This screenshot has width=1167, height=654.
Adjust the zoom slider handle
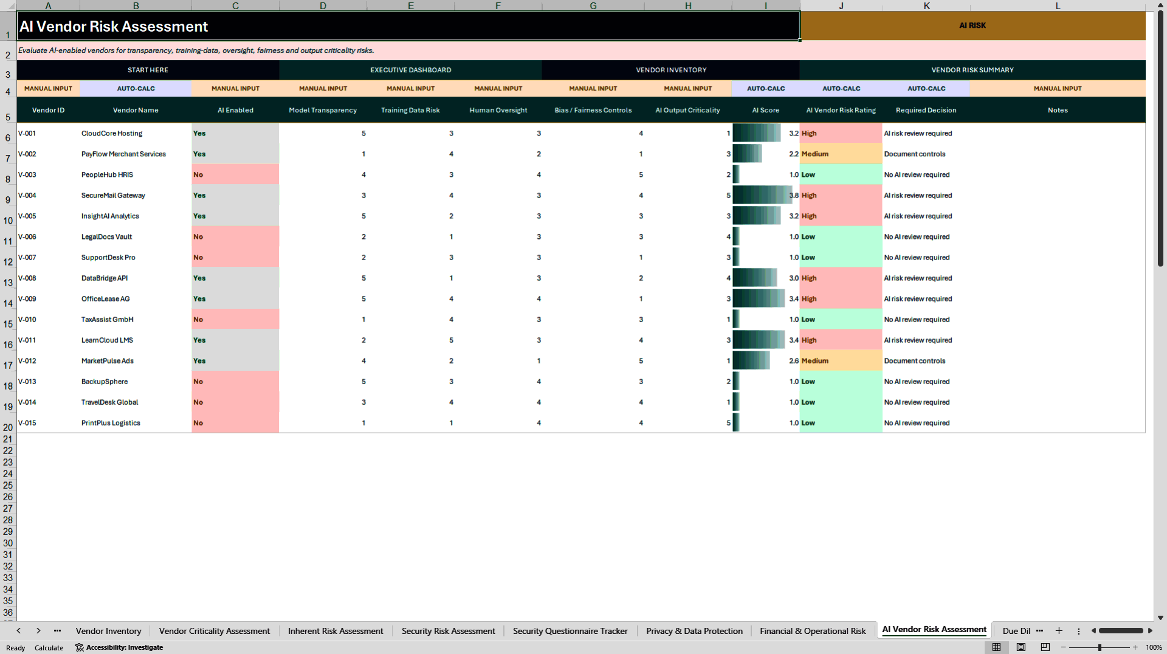click(1100, 647)
